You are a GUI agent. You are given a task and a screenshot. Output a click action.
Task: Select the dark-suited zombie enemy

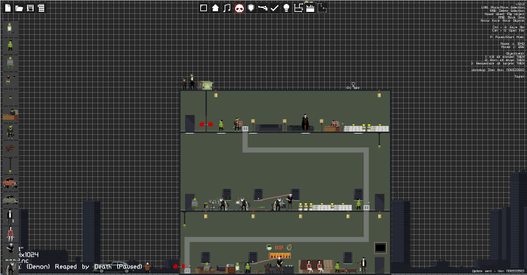point(10,132)
